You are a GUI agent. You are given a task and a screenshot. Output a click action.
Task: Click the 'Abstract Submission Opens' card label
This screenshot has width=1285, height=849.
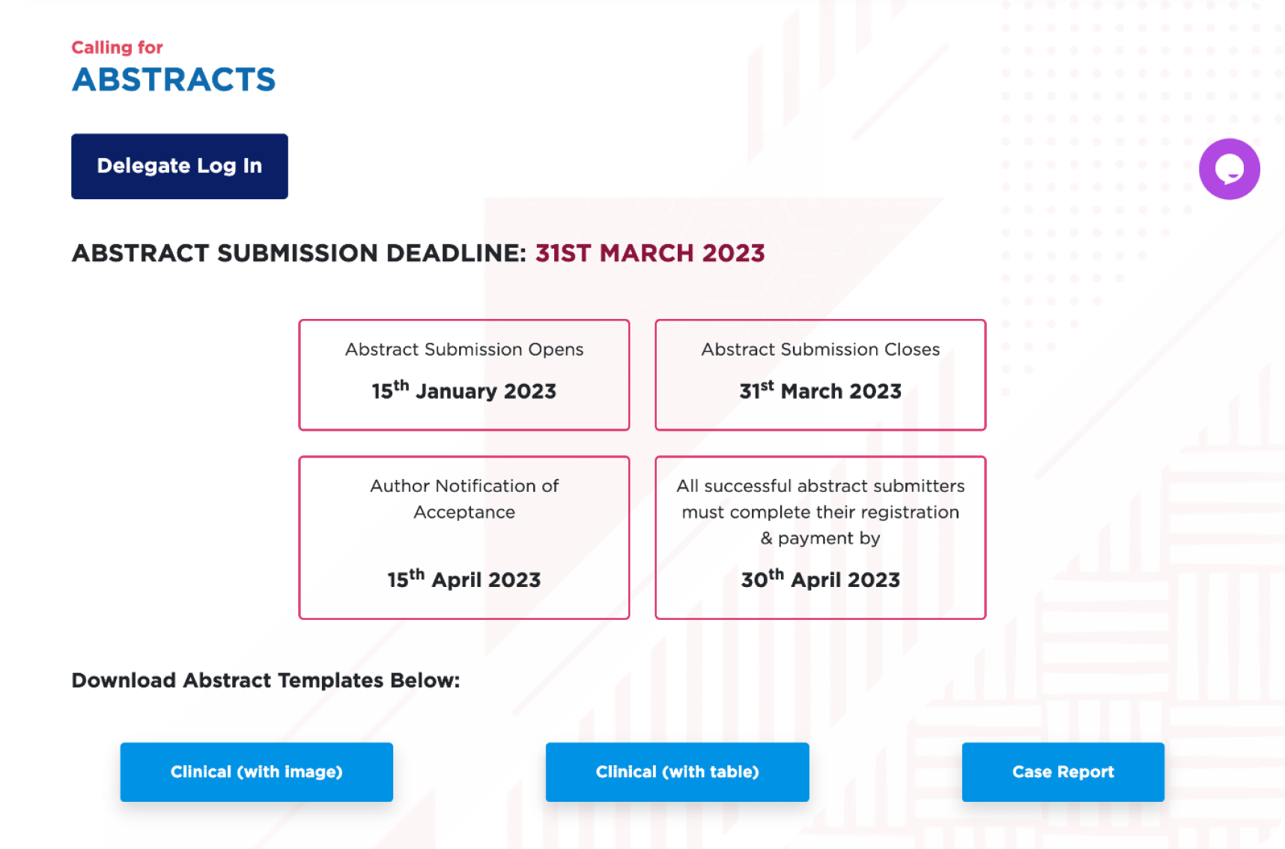click(464, 350)
